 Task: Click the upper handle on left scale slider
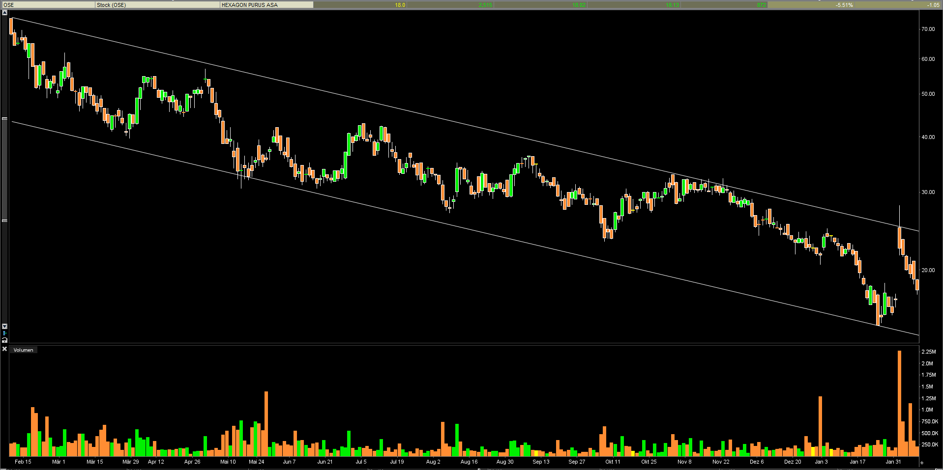tap(4, 119)
